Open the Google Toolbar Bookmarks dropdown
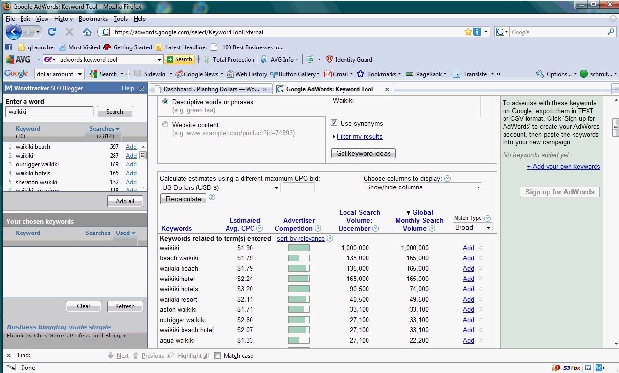The height and width of the screenshot is (373, 619). click(x=379, y=74)
